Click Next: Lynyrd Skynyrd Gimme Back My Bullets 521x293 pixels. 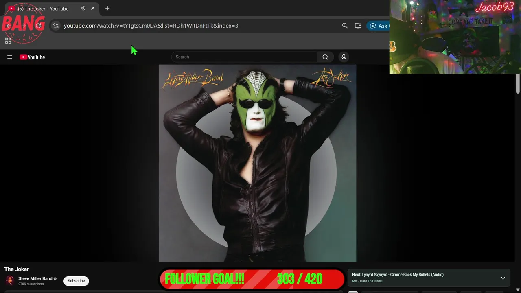(398, 275)
